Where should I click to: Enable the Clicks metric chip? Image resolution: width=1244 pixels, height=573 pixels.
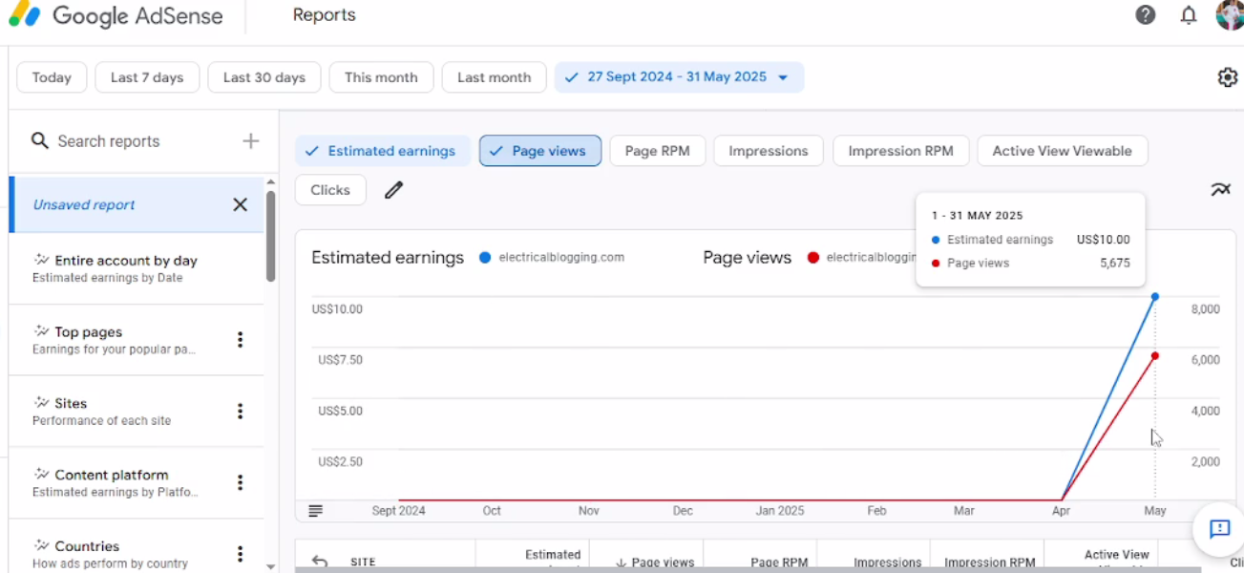tap(330, 190)
